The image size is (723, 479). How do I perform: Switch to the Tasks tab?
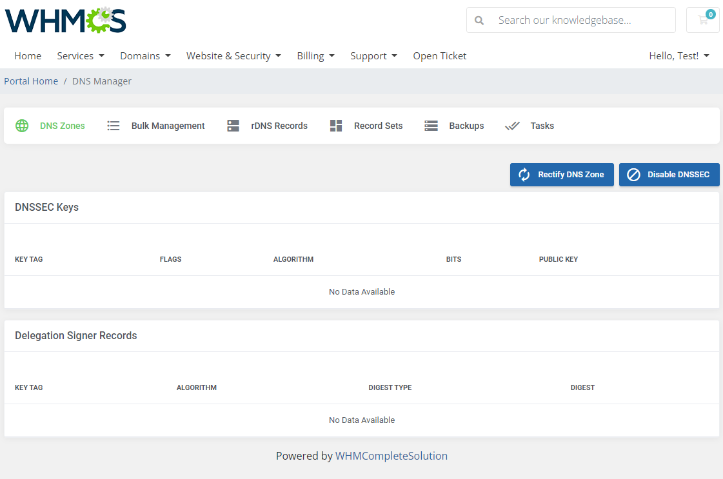point(530,126)
